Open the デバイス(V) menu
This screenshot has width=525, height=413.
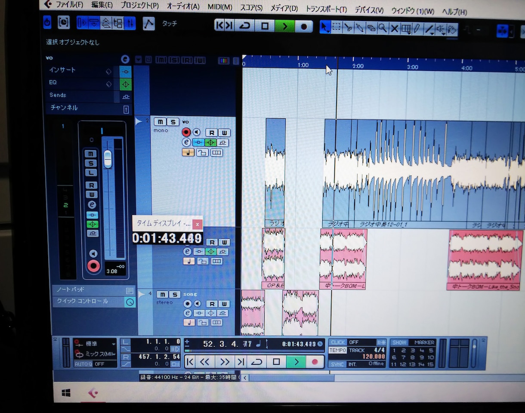pyautogui.click(x=369, y=10)
